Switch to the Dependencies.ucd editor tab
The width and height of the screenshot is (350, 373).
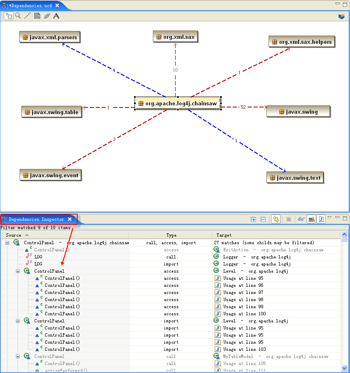[31, 5]
